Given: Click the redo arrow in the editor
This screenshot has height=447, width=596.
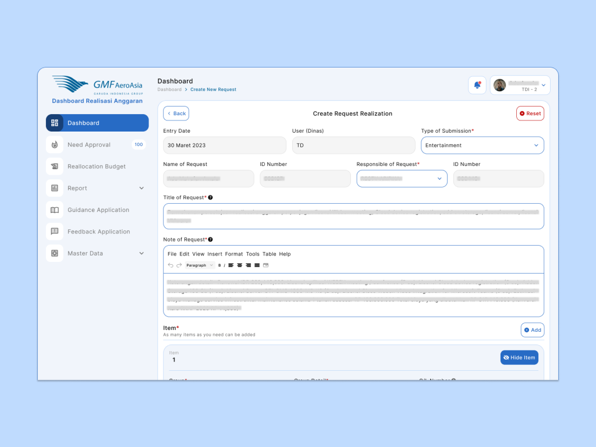Looking at the screenshot, I should 179,265.
